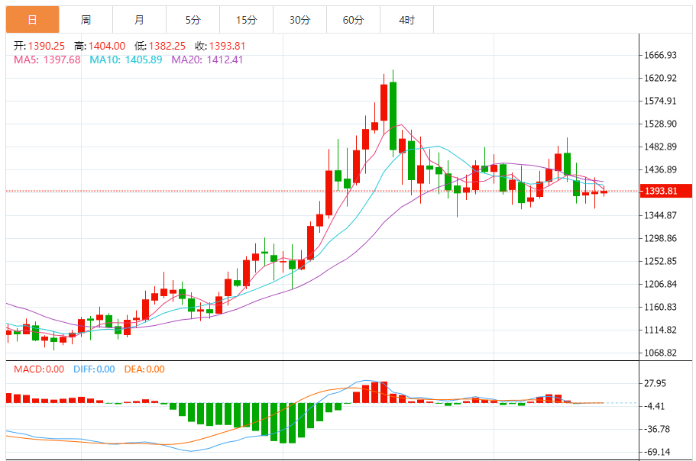Click the 1528.90 price axis label
The height and width of the screenshot is (461, 696).
tap(661, 124)
